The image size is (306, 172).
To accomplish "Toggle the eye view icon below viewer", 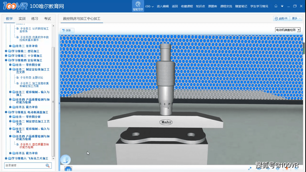I will coord(259,169).
